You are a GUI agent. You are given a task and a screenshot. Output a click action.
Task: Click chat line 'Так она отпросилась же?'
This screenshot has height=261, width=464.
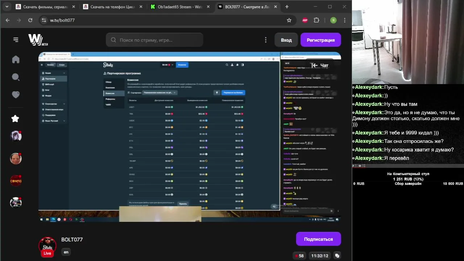click(398, 141)
